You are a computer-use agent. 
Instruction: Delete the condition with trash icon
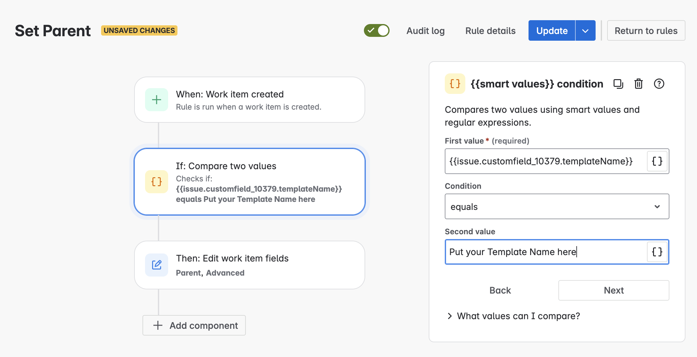[638, 84]
